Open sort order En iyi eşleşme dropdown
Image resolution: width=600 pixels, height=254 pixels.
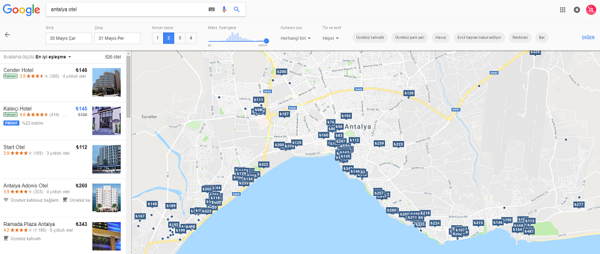54,57
